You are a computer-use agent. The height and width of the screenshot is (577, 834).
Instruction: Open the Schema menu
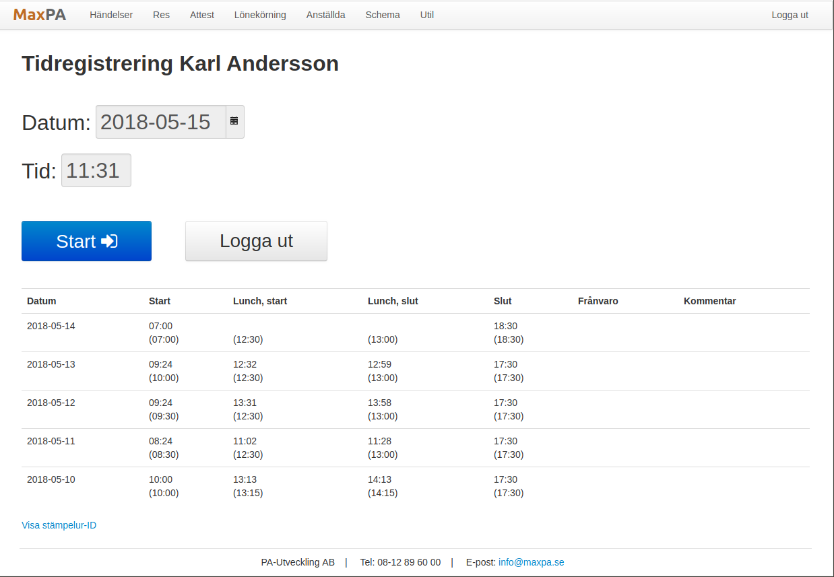point(383,15)
